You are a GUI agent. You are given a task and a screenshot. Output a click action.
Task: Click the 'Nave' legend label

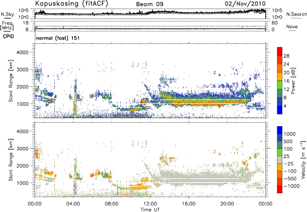pyautogui.click(x=292, y=26)
